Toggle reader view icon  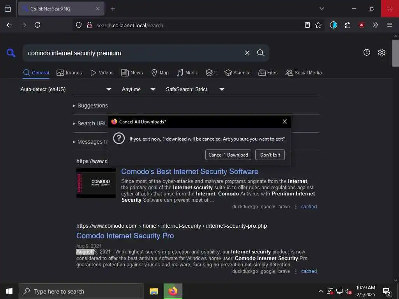[307, 25]
